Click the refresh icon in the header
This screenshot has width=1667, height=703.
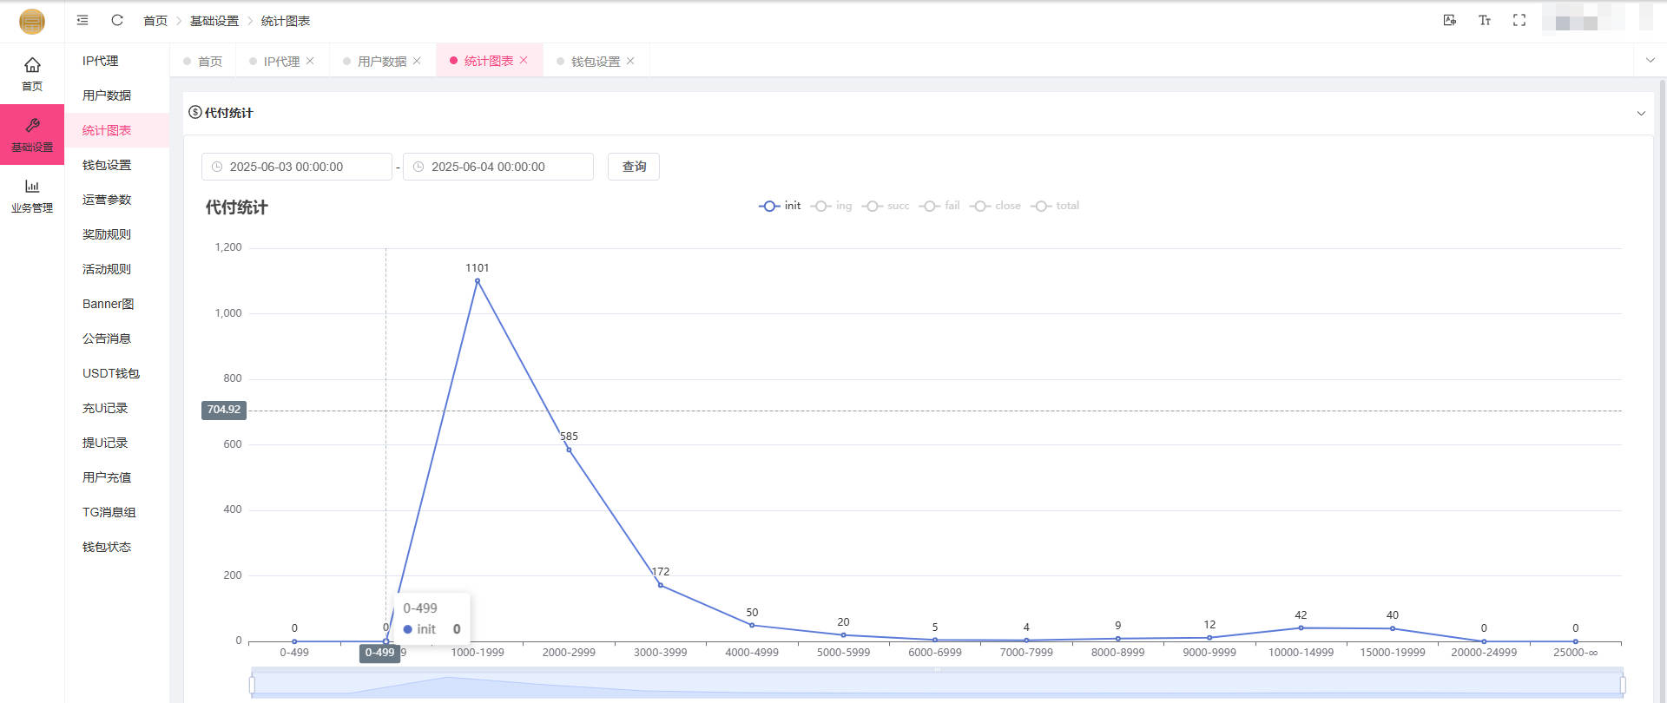(117, 20)
